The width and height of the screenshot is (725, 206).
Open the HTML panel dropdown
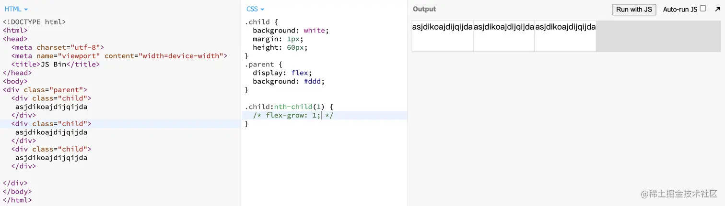pos(16,9)
